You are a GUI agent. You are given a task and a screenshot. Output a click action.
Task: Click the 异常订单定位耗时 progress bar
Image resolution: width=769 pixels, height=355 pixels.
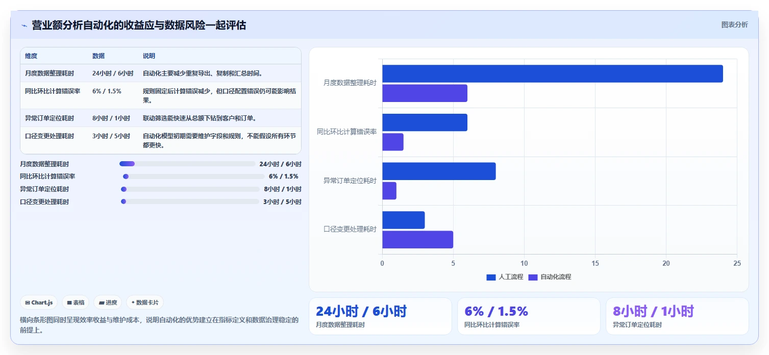pyautogui.click(x=190, y=189)
